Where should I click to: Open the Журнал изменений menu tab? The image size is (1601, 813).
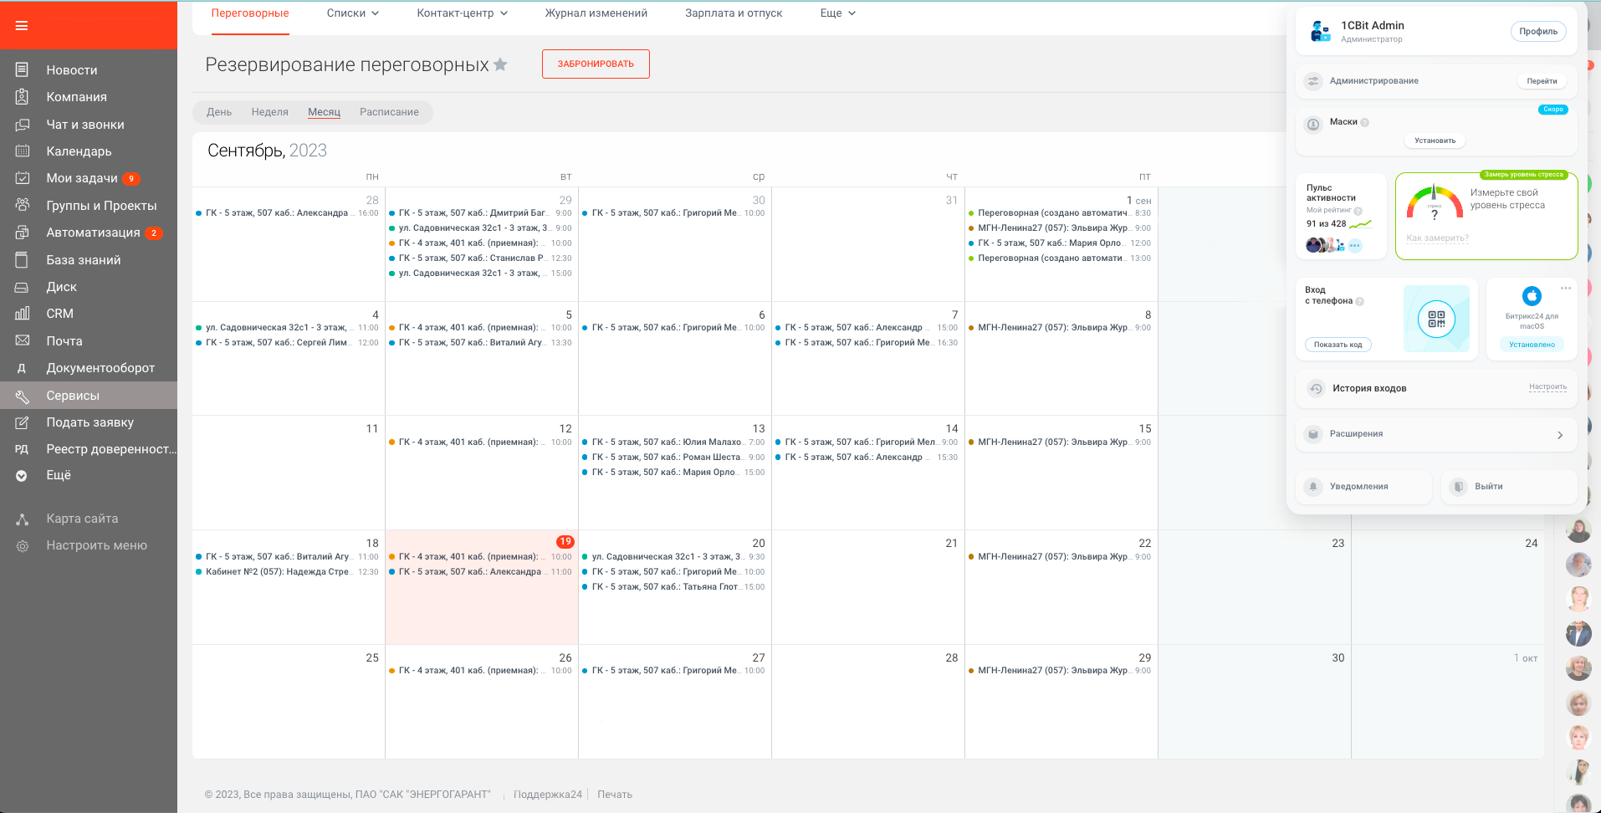pyautogui.click(x=596, y=13)
